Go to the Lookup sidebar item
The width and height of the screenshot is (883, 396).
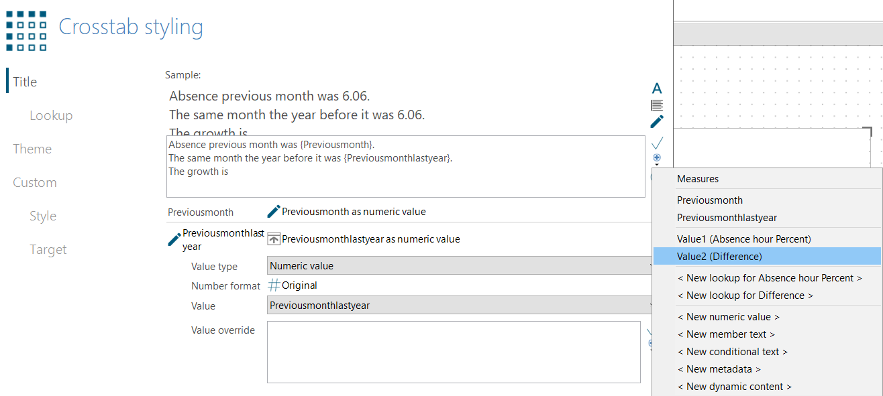point(51,115)
